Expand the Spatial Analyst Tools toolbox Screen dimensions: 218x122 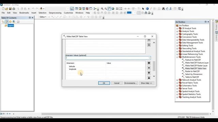coord(177,91)
